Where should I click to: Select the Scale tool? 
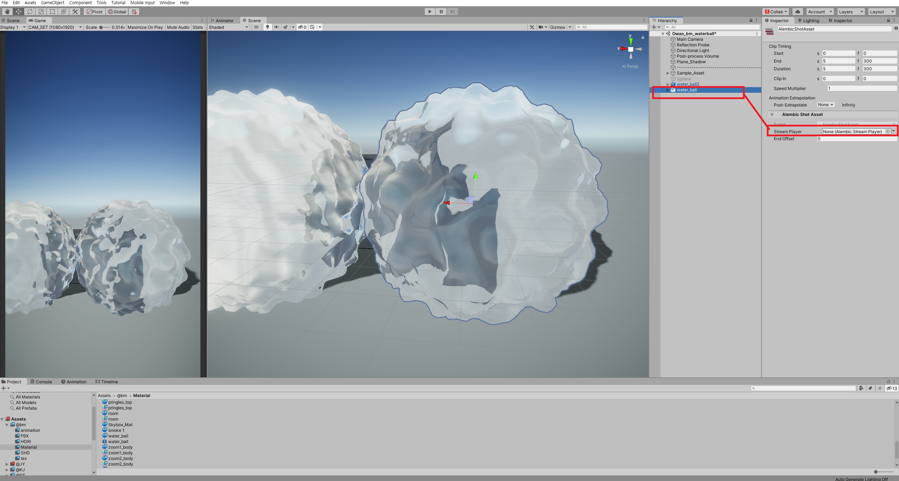click(x=41, y=12)
